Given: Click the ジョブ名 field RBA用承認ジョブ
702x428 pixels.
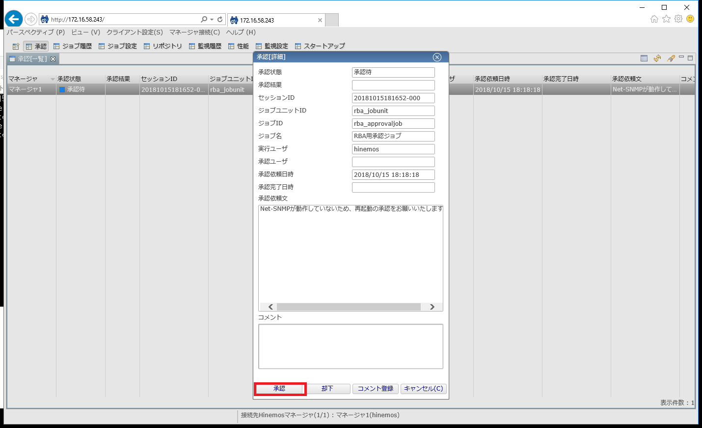Looking at the screenshot, I should point(393,136).
